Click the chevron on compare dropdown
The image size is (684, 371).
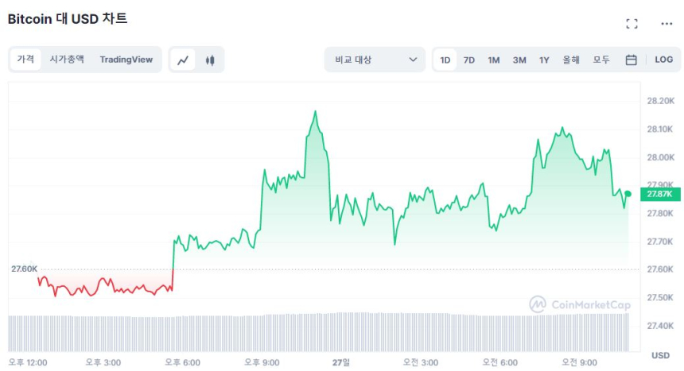tap(413, 60)
